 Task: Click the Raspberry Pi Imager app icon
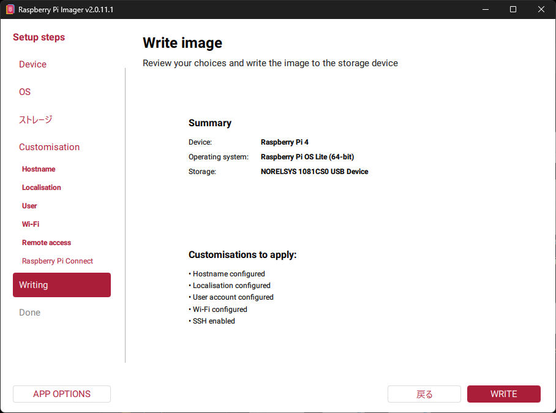[x=10, y=10]
